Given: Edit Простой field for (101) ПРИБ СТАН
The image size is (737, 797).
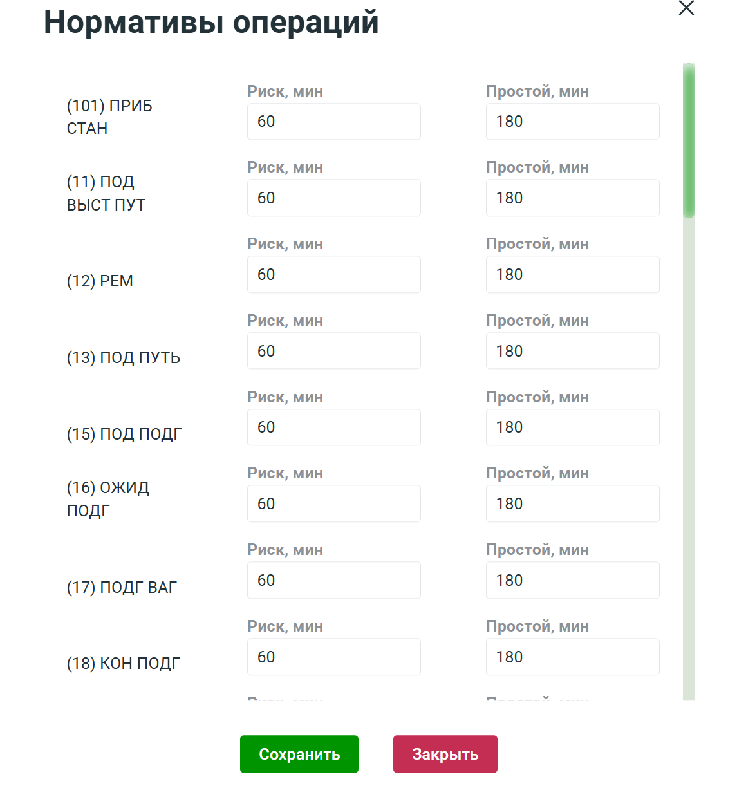Looking at the screenshot, I should click(x=572, y=122).
